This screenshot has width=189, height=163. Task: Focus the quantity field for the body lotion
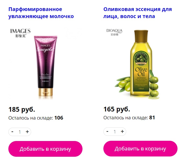pos(20,132)
